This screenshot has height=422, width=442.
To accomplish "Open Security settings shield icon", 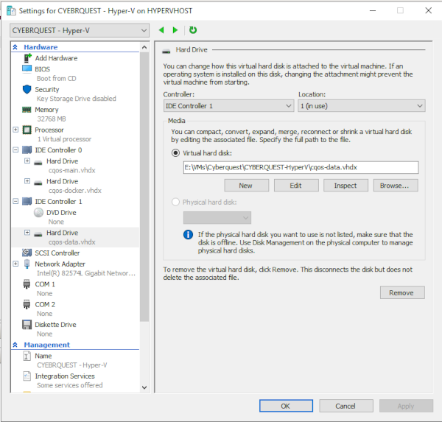I will pos(27,89).
